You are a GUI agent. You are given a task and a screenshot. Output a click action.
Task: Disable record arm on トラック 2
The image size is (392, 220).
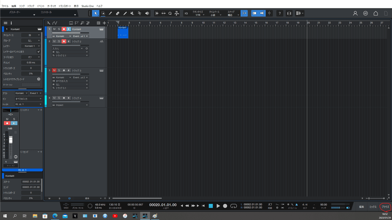tap(64, 42)
